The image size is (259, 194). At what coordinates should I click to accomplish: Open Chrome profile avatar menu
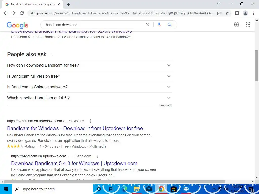[245, 13]
